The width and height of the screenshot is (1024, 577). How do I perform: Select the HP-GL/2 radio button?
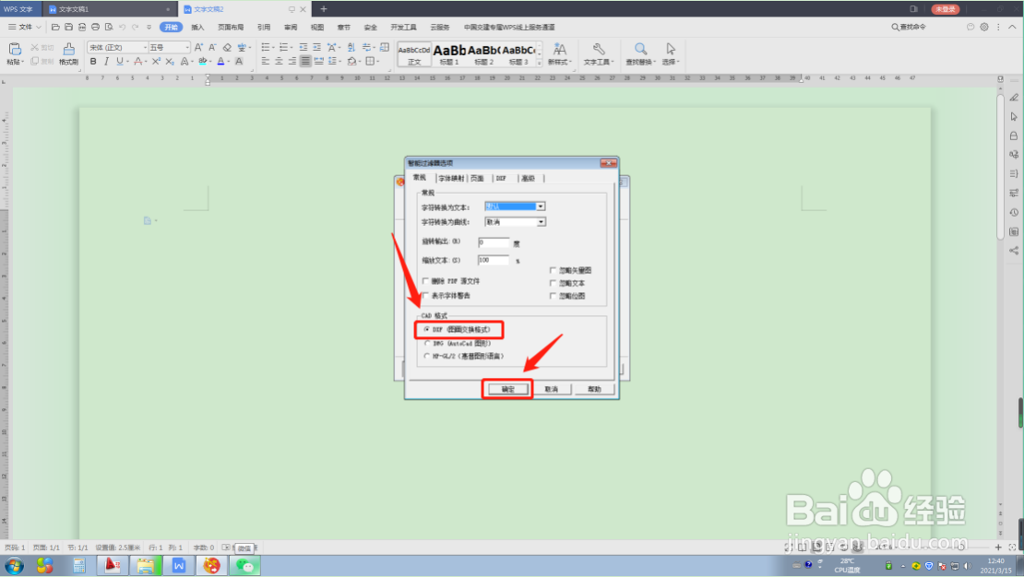pyautogui.click(x=427, y=357)
